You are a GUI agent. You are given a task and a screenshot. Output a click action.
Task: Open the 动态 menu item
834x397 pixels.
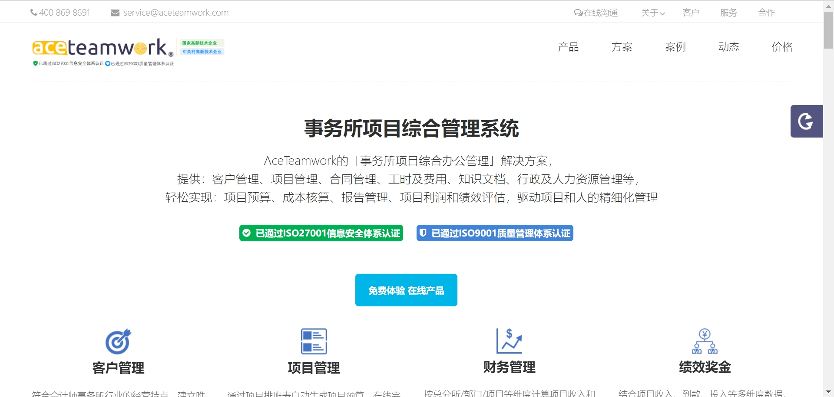tap(729, 47)
